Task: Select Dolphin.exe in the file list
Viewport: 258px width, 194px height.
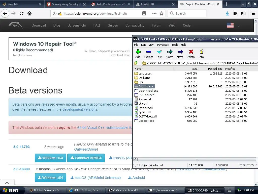Action: click(x=144, y=86)
